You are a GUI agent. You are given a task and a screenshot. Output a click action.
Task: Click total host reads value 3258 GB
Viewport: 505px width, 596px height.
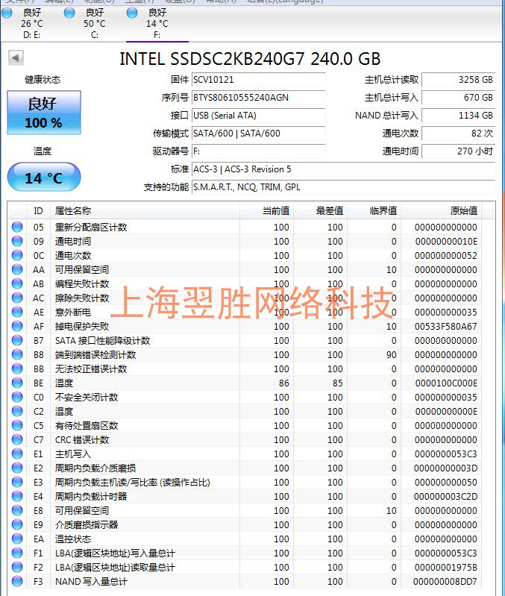click(x=459, y=80)
